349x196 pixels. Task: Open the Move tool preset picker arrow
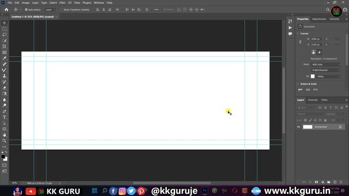coord(21,10)
